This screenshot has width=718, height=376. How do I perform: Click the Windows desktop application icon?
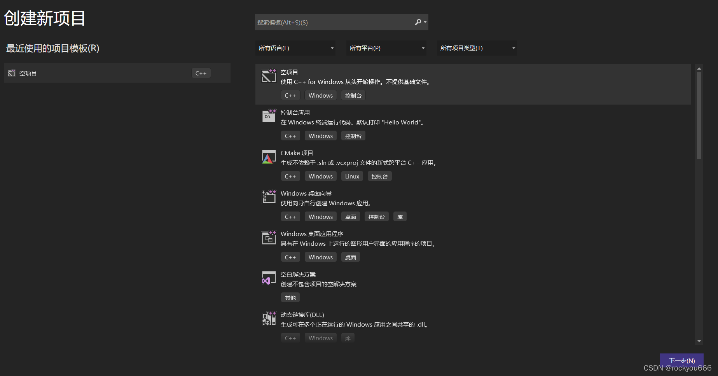pos(269,237)
